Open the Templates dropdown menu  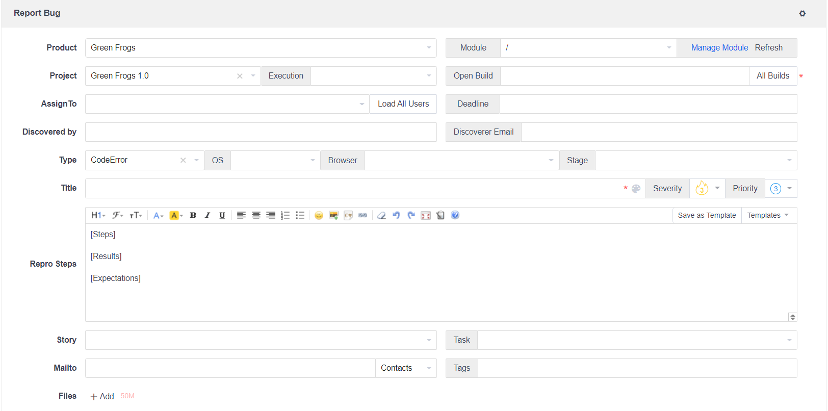pos(768,215)
